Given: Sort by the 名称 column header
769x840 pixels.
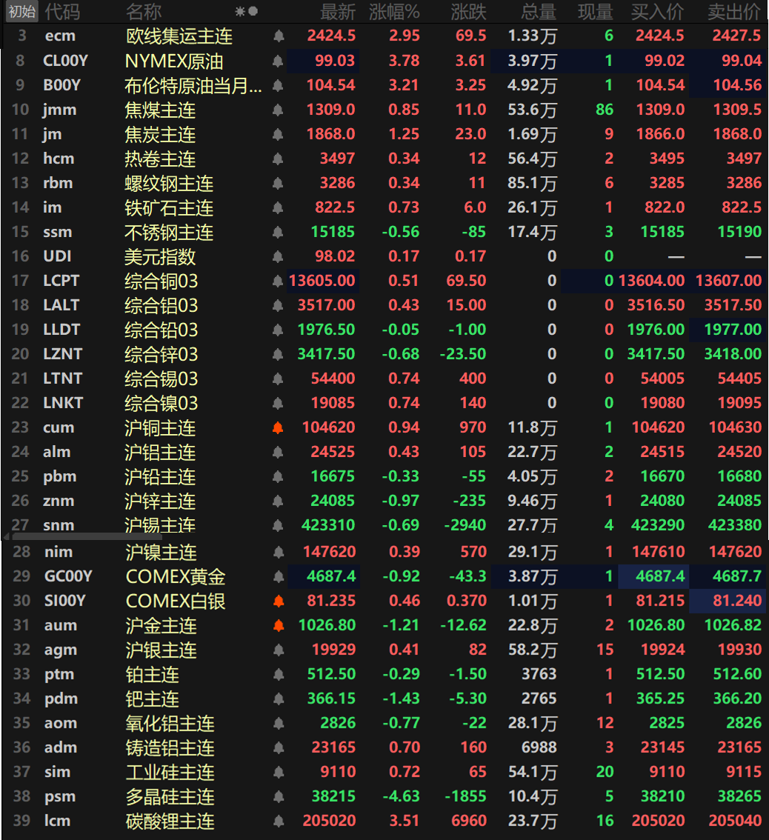Looking at the screenshot, I should [144, 11].
